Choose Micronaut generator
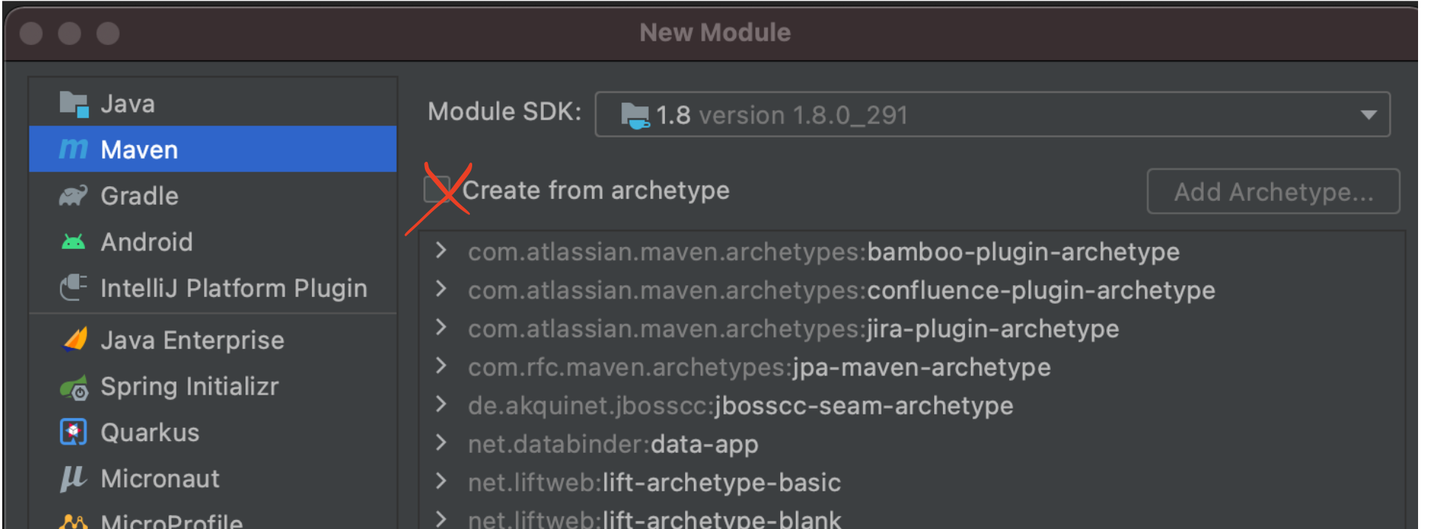 (213, 479)
